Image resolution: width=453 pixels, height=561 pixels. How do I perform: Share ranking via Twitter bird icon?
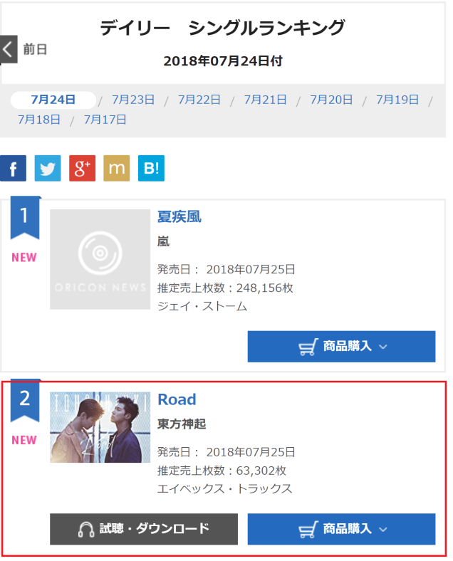coord(48,168)
